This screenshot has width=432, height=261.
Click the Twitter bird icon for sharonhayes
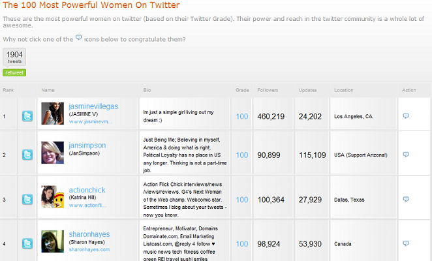point(27,243)
